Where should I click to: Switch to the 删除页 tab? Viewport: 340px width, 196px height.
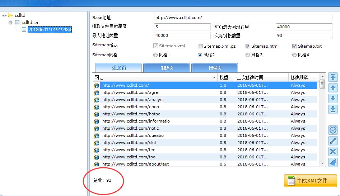(x=167, y=68)
